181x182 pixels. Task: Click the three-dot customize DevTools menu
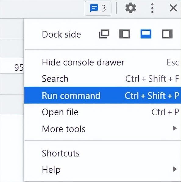click(x=152, y=8)
